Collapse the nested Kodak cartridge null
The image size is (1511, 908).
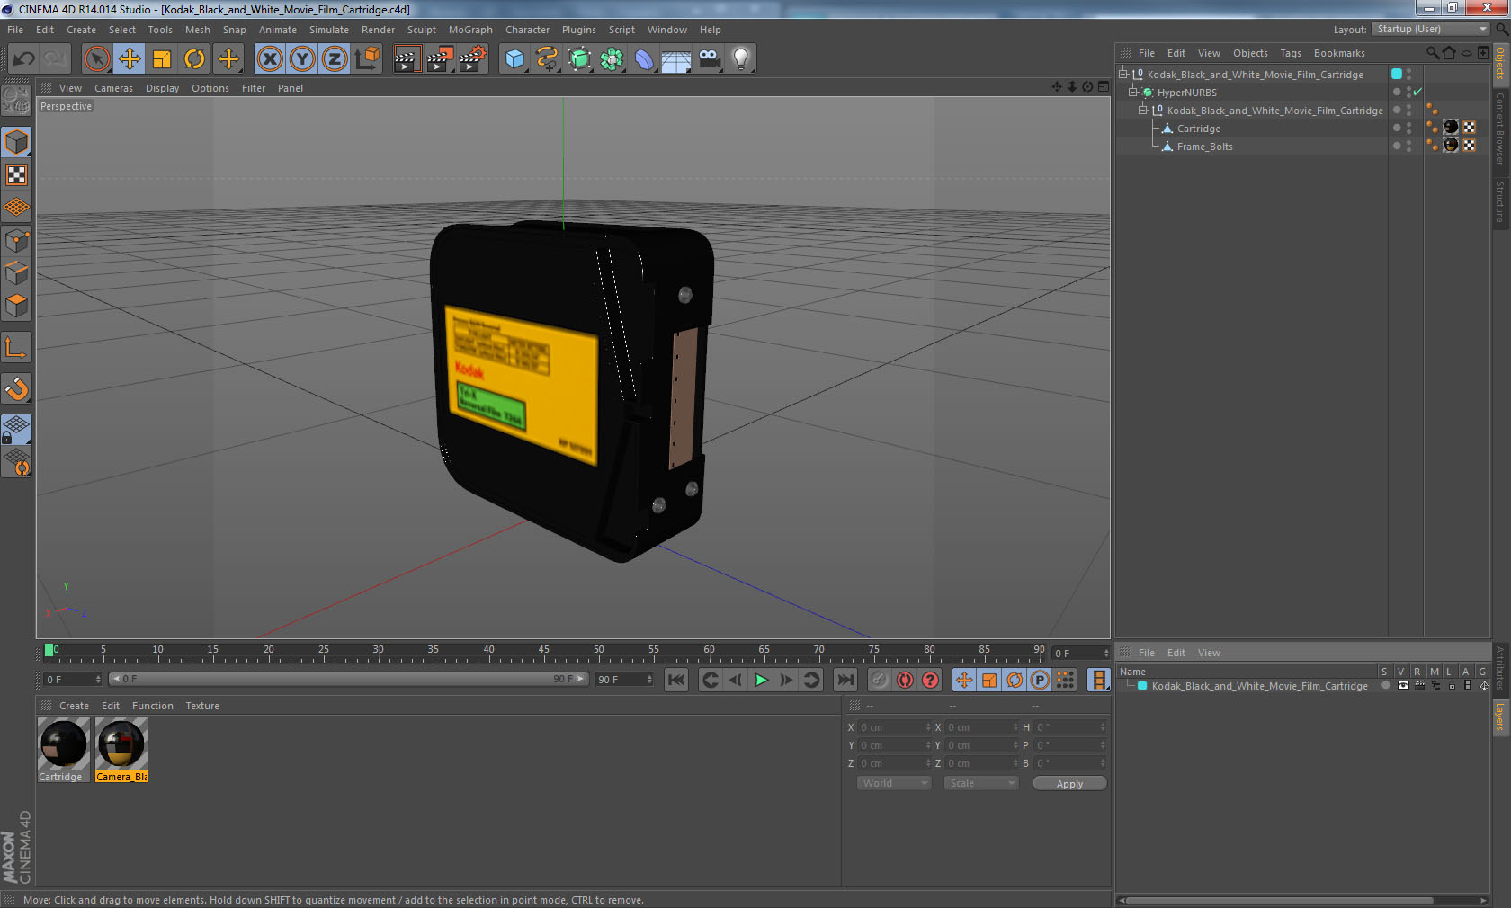[1143, 111]
